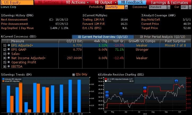192x115 pixels.
Task: Open 99) Feedback
Action: click(132, 2)
